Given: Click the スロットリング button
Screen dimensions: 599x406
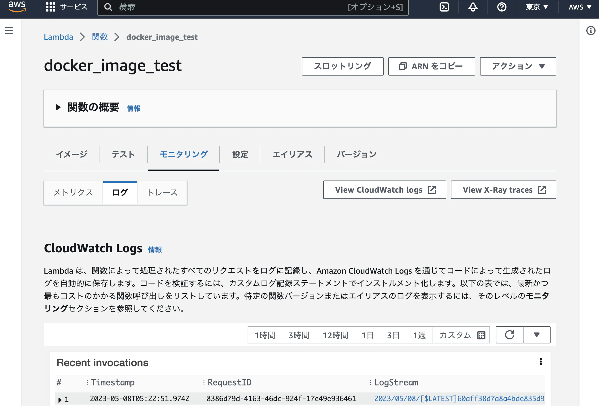Looking at the screenshot, I should 342,66.
